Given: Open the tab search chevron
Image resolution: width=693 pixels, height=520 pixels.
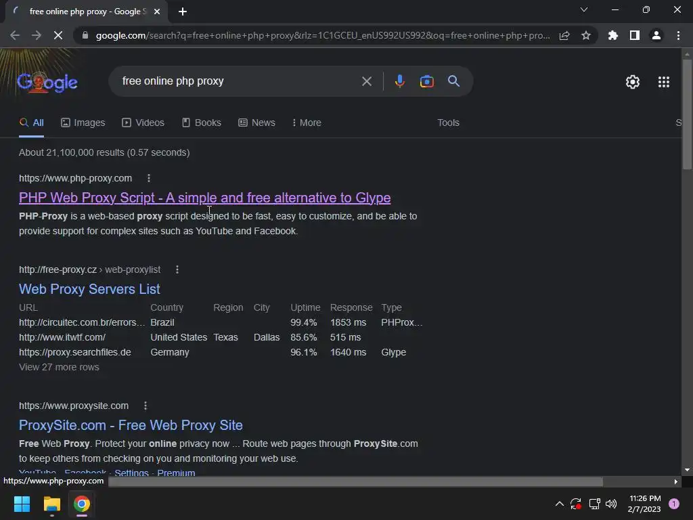Looking at the screenshot, I should pyautogui.click(x=584, y=9).
